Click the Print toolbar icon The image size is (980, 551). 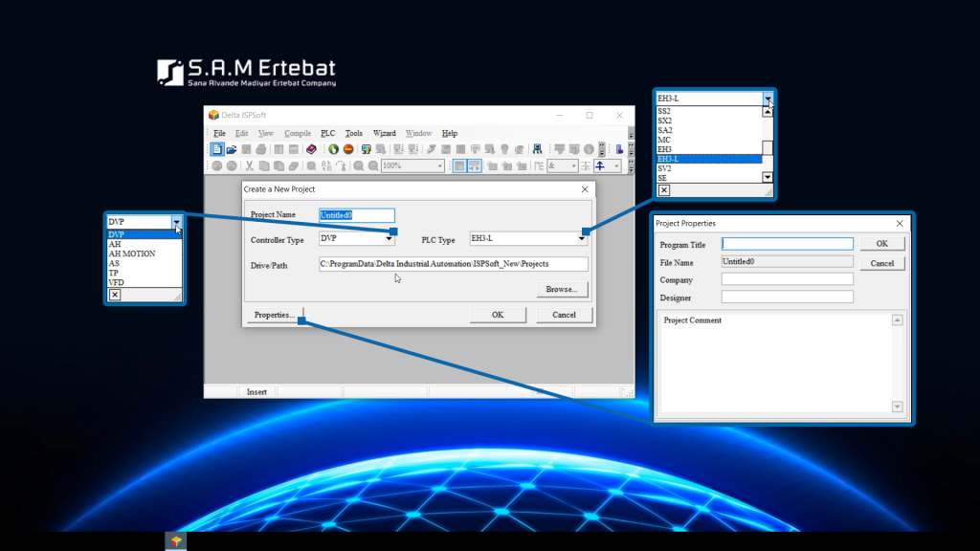(260, 149)
